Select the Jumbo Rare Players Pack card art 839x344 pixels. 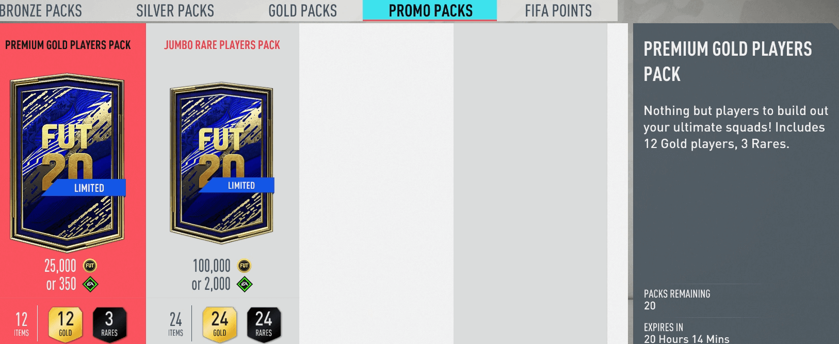click(222, 163)
